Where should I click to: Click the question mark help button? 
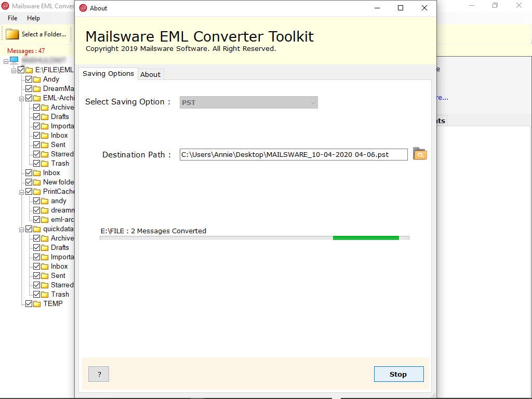99,374
